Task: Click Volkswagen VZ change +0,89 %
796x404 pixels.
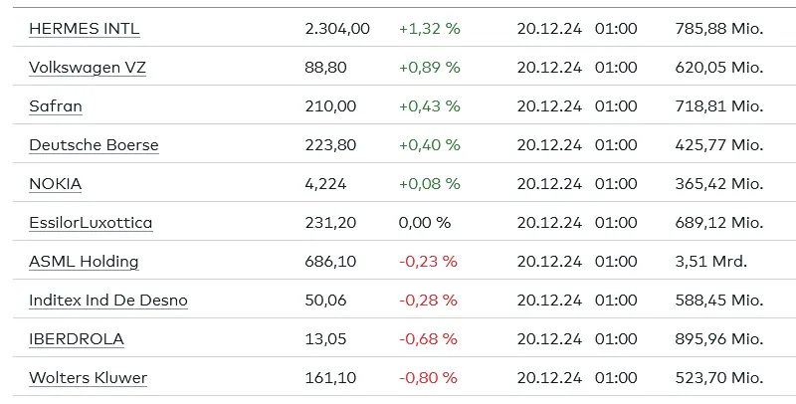Action: point(430,68)
